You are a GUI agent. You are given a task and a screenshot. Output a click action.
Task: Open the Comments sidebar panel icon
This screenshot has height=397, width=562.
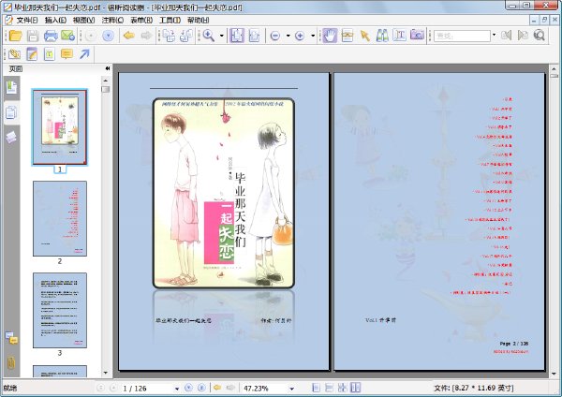(x=11, y=337)
